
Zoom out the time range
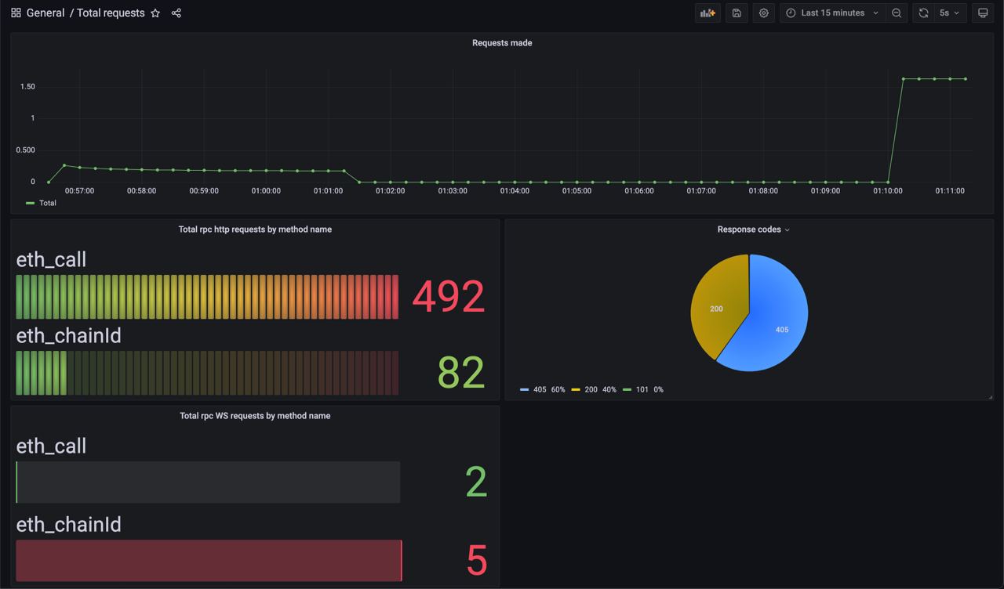click(897, 13)
